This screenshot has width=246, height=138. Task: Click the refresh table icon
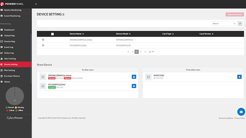coord(240,23)
